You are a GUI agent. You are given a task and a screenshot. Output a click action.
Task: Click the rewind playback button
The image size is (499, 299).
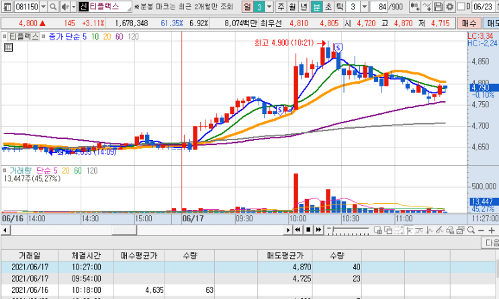pyautogui.click(x=298, y=230)
